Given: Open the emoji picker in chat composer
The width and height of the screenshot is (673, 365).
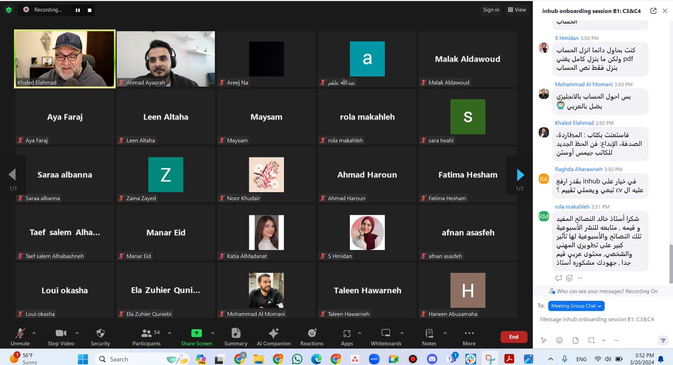Looking at the screenshot, I should pyautogui.click(x=559, y=340).
